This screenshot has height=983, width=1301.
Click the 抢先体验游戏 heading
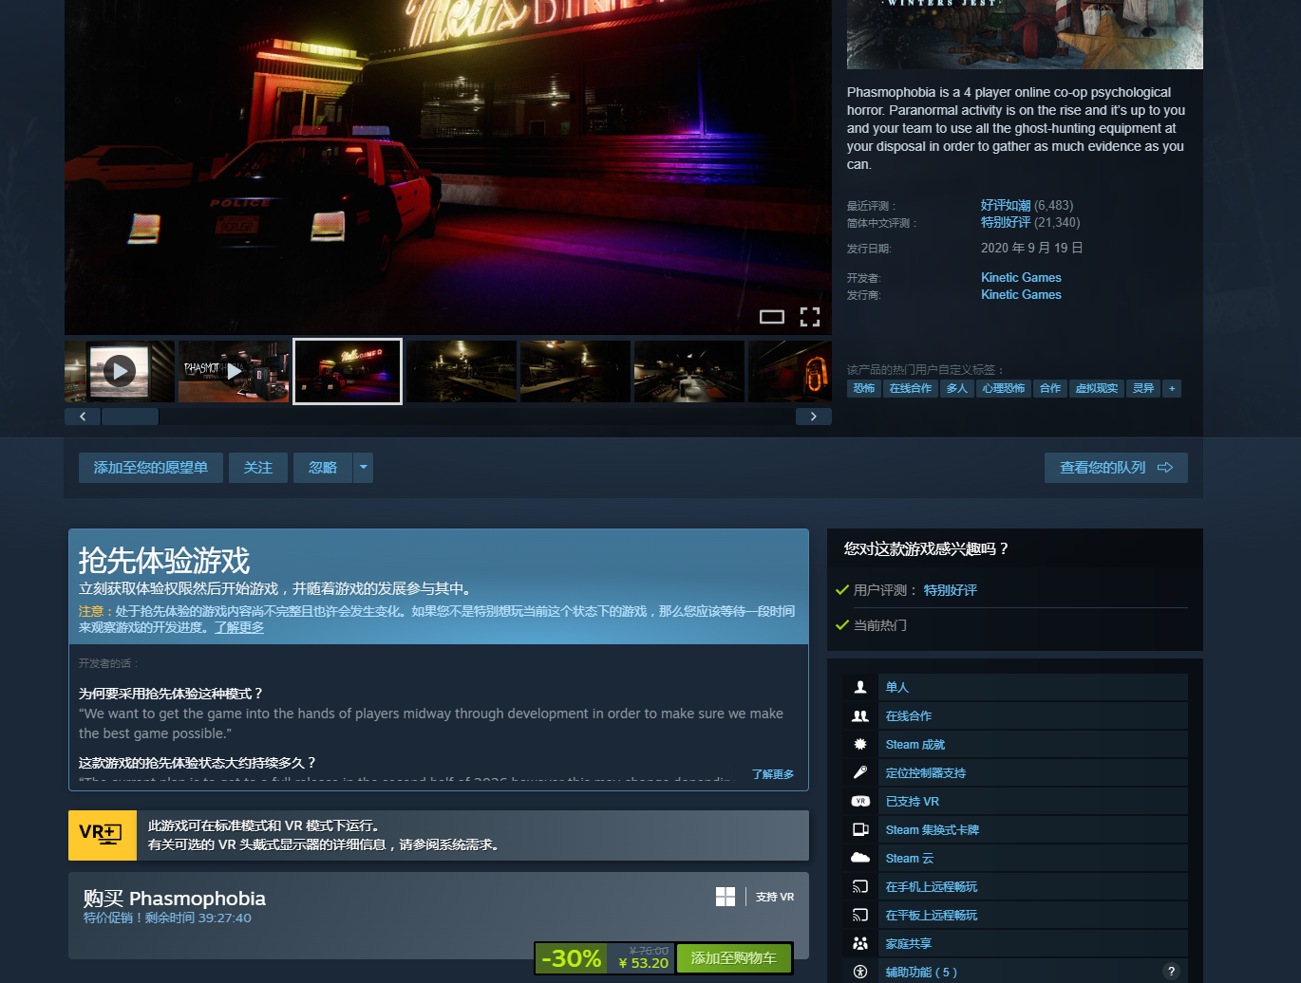coord(164,561)
